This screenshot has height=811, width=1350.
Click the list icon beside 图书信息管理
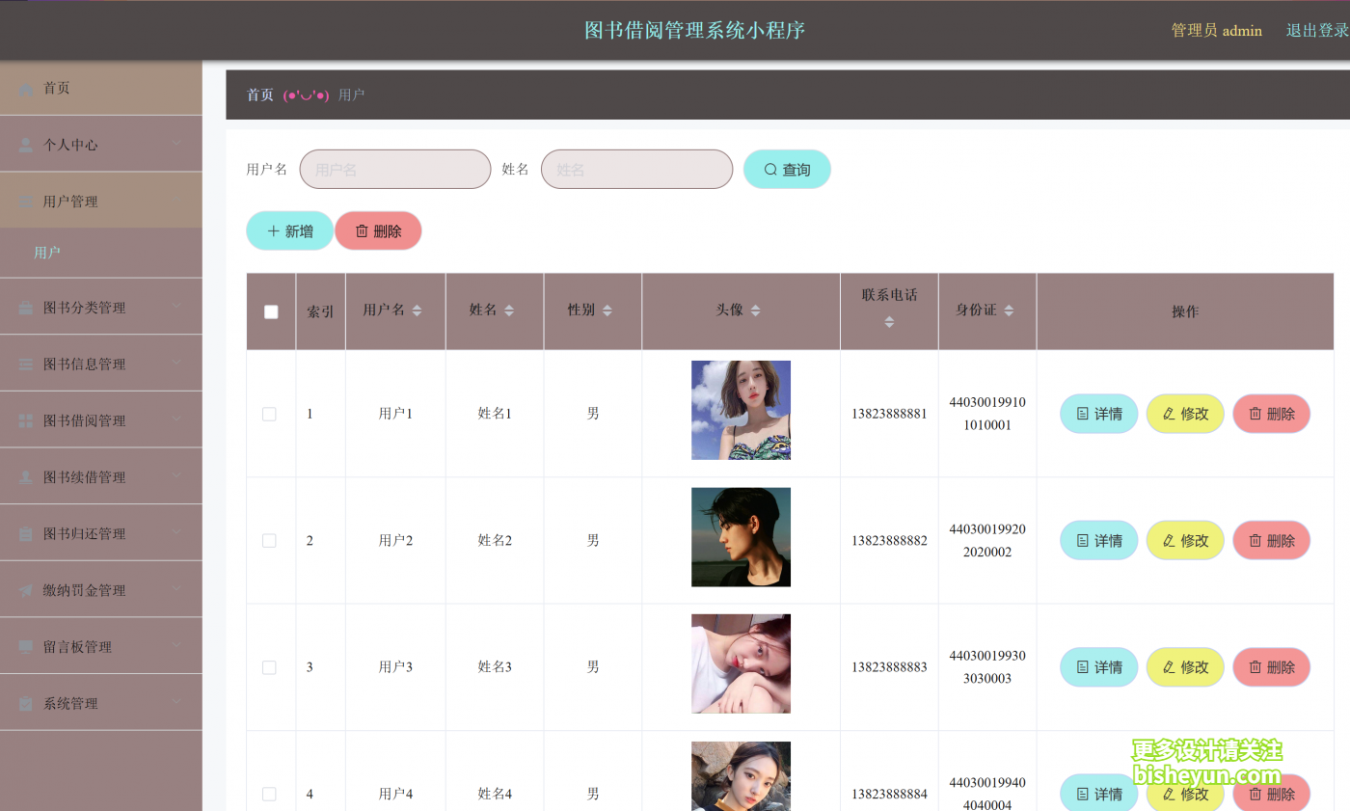tap(26, 365)
